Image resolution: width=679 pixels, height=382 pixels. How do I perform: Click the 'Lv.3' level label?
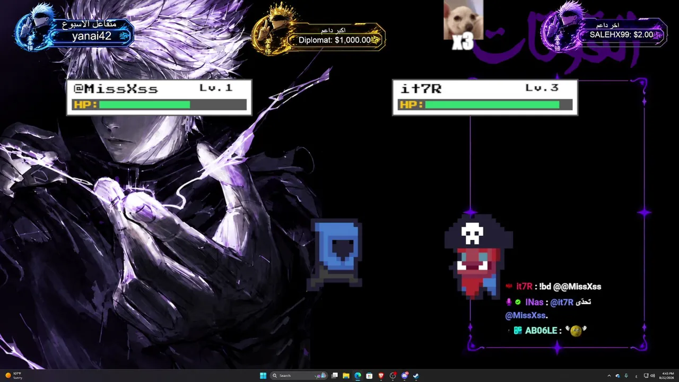(x=542, y=88)
